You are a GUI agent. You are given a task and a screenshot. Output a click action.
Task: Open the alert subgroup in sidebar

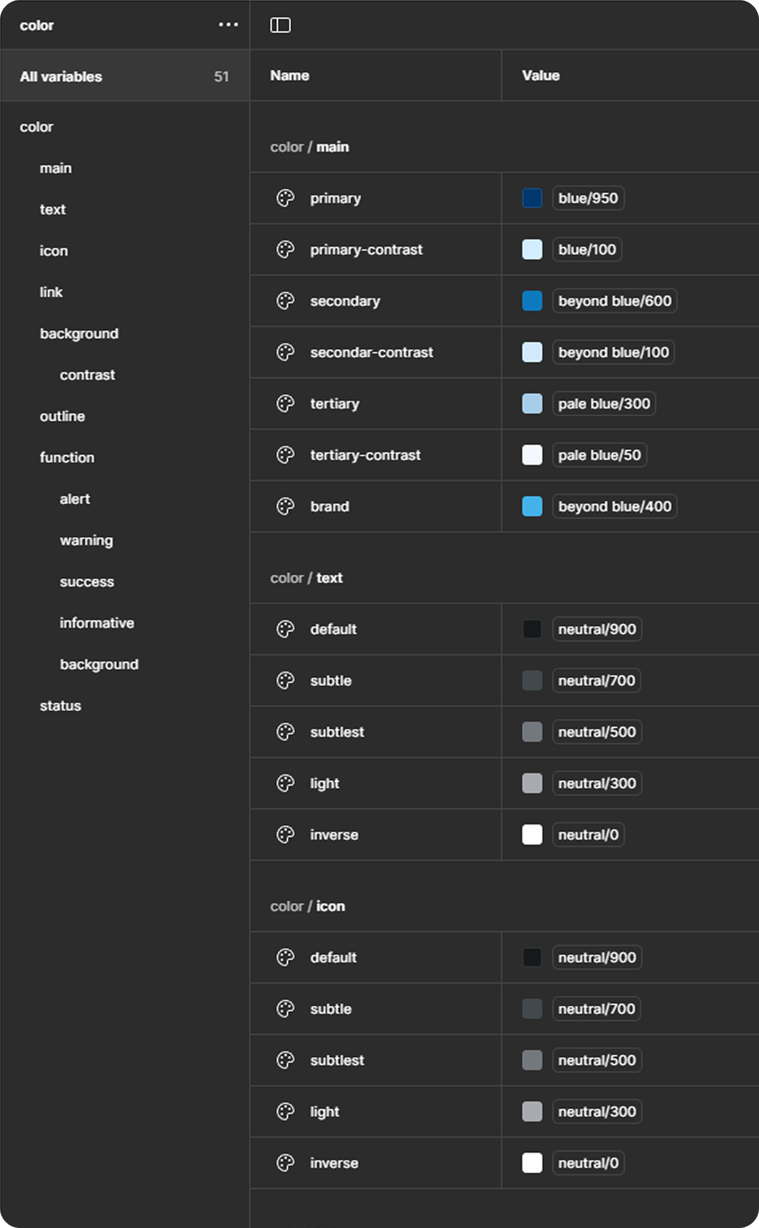pos(75,499)
